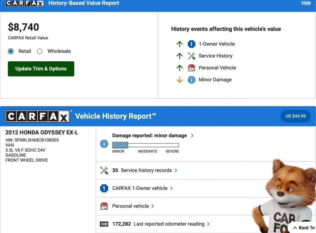Image resolution: width=316 pixels, height=233 pixels.
Task: Click orange down arrow beside Minor Damage
Action: (x=180, y=80)
